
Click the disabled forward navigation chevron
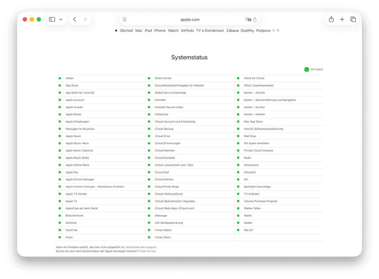pyautogui.click(x=85, y=19)
